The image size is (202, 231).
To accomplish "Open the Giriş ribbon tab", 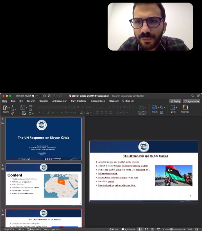I will (x=4, y=101).
